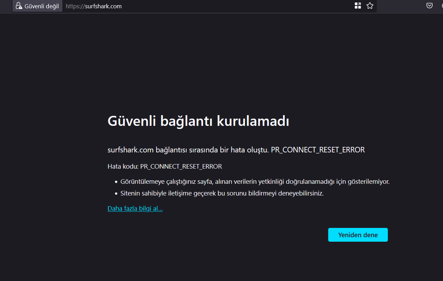
Task: Retry loading with the "Yeniden dene" button
Action: (x=358, y=235)
